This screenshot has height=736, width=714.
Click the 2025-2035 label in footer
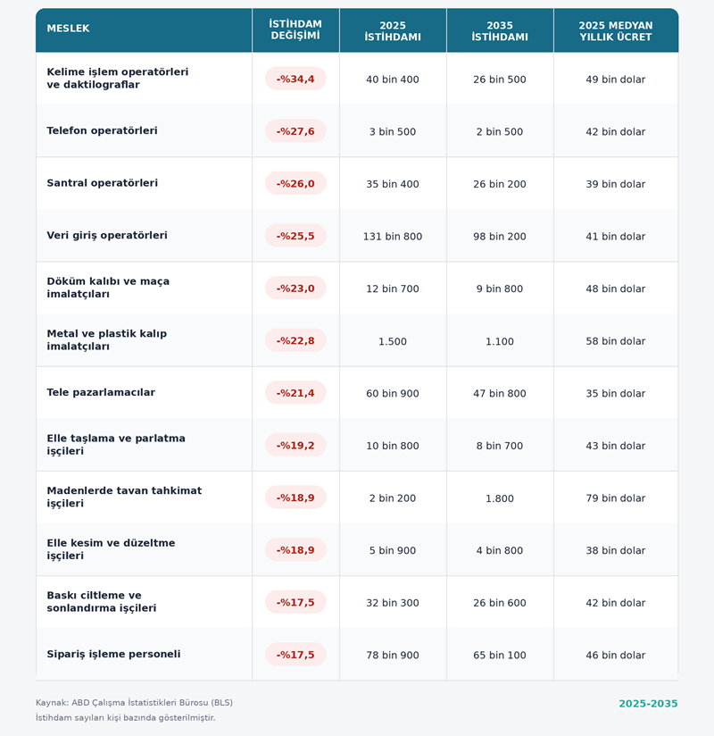tap(648, 704)
